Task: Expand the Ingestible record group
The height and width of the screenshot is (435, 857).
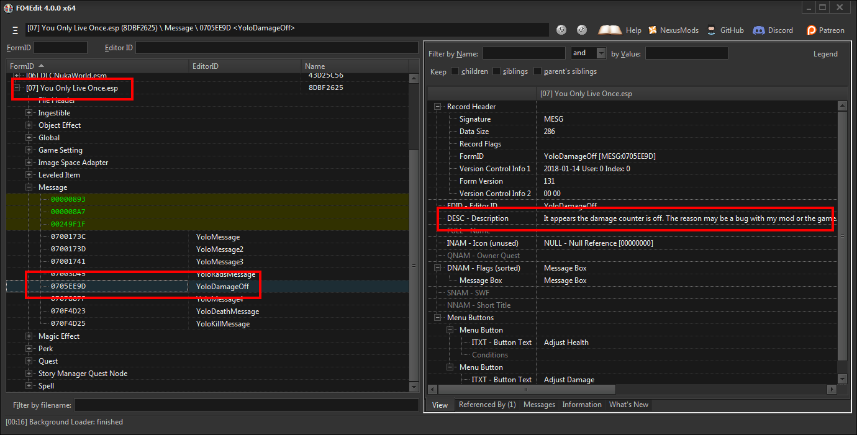Action: tap(29, 112)
